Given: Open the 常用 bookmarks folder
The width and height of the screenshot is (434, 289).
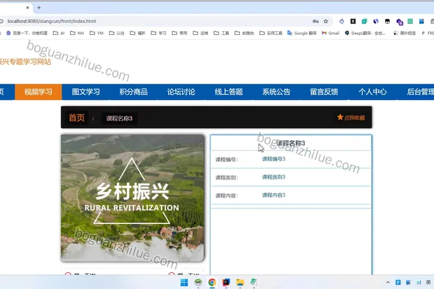Looking at the screenshot, I should click(x=180, y=33).
